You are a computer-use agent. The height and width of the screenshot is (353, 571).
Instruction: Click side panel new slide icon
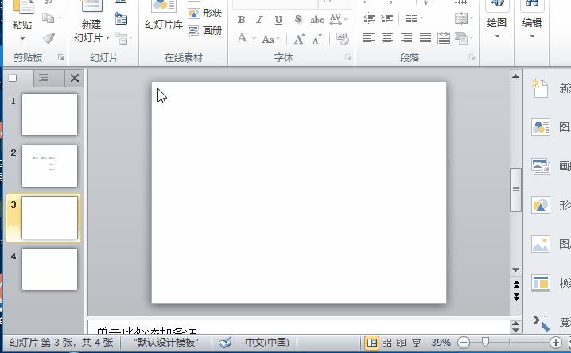coord(540,88)
